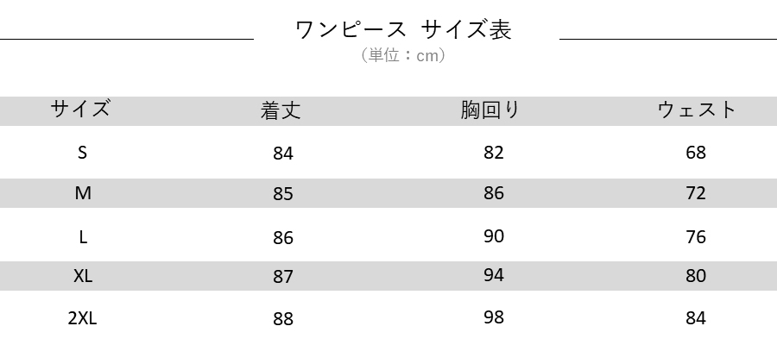Viewport: 777px width, 345px height.
Task: Click the ワンピース サイズ表 title
Action: coord(403,29)
